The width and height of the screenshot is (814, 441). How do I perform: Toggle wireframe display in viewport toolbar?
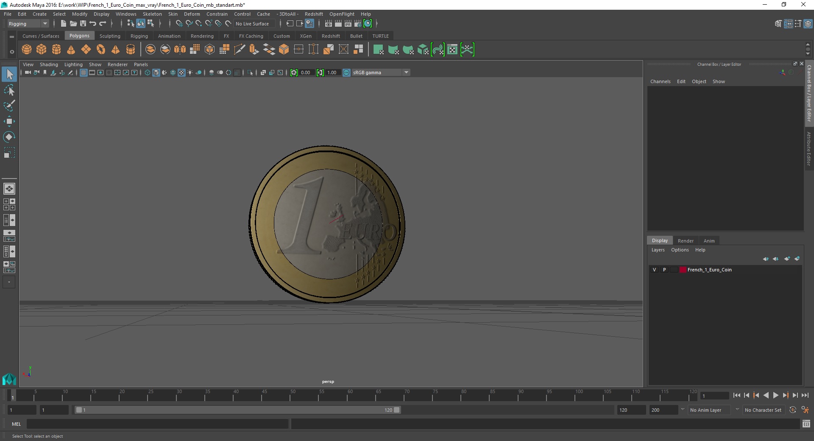(148, 73)
